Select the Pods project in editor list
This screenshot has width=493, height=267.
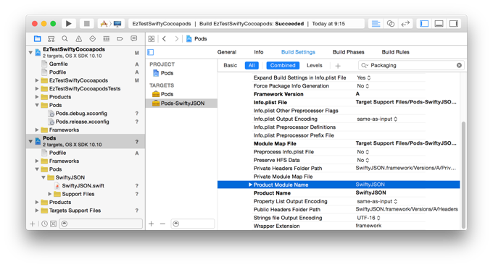163,73
